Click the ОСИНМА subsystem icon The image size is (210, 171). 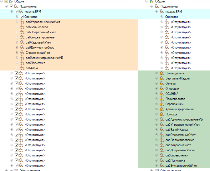[161, 94]
